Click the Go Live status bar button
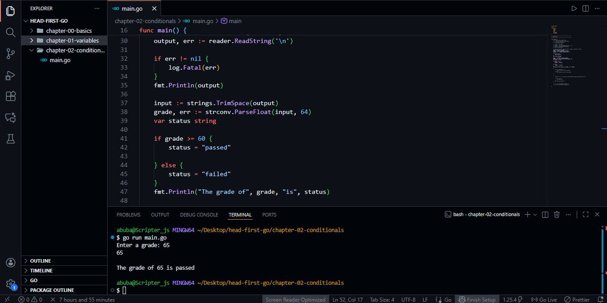 coord(544,299)
